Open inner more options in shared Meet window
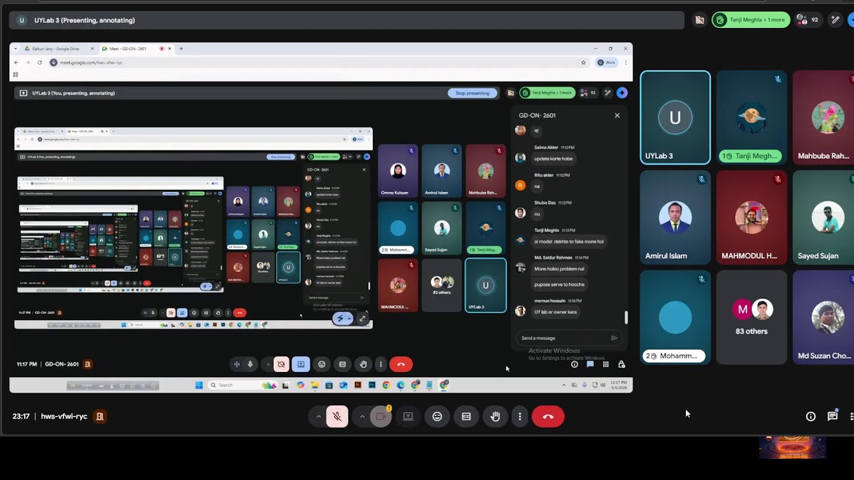The image size is (854, 480). coord(380,365)
